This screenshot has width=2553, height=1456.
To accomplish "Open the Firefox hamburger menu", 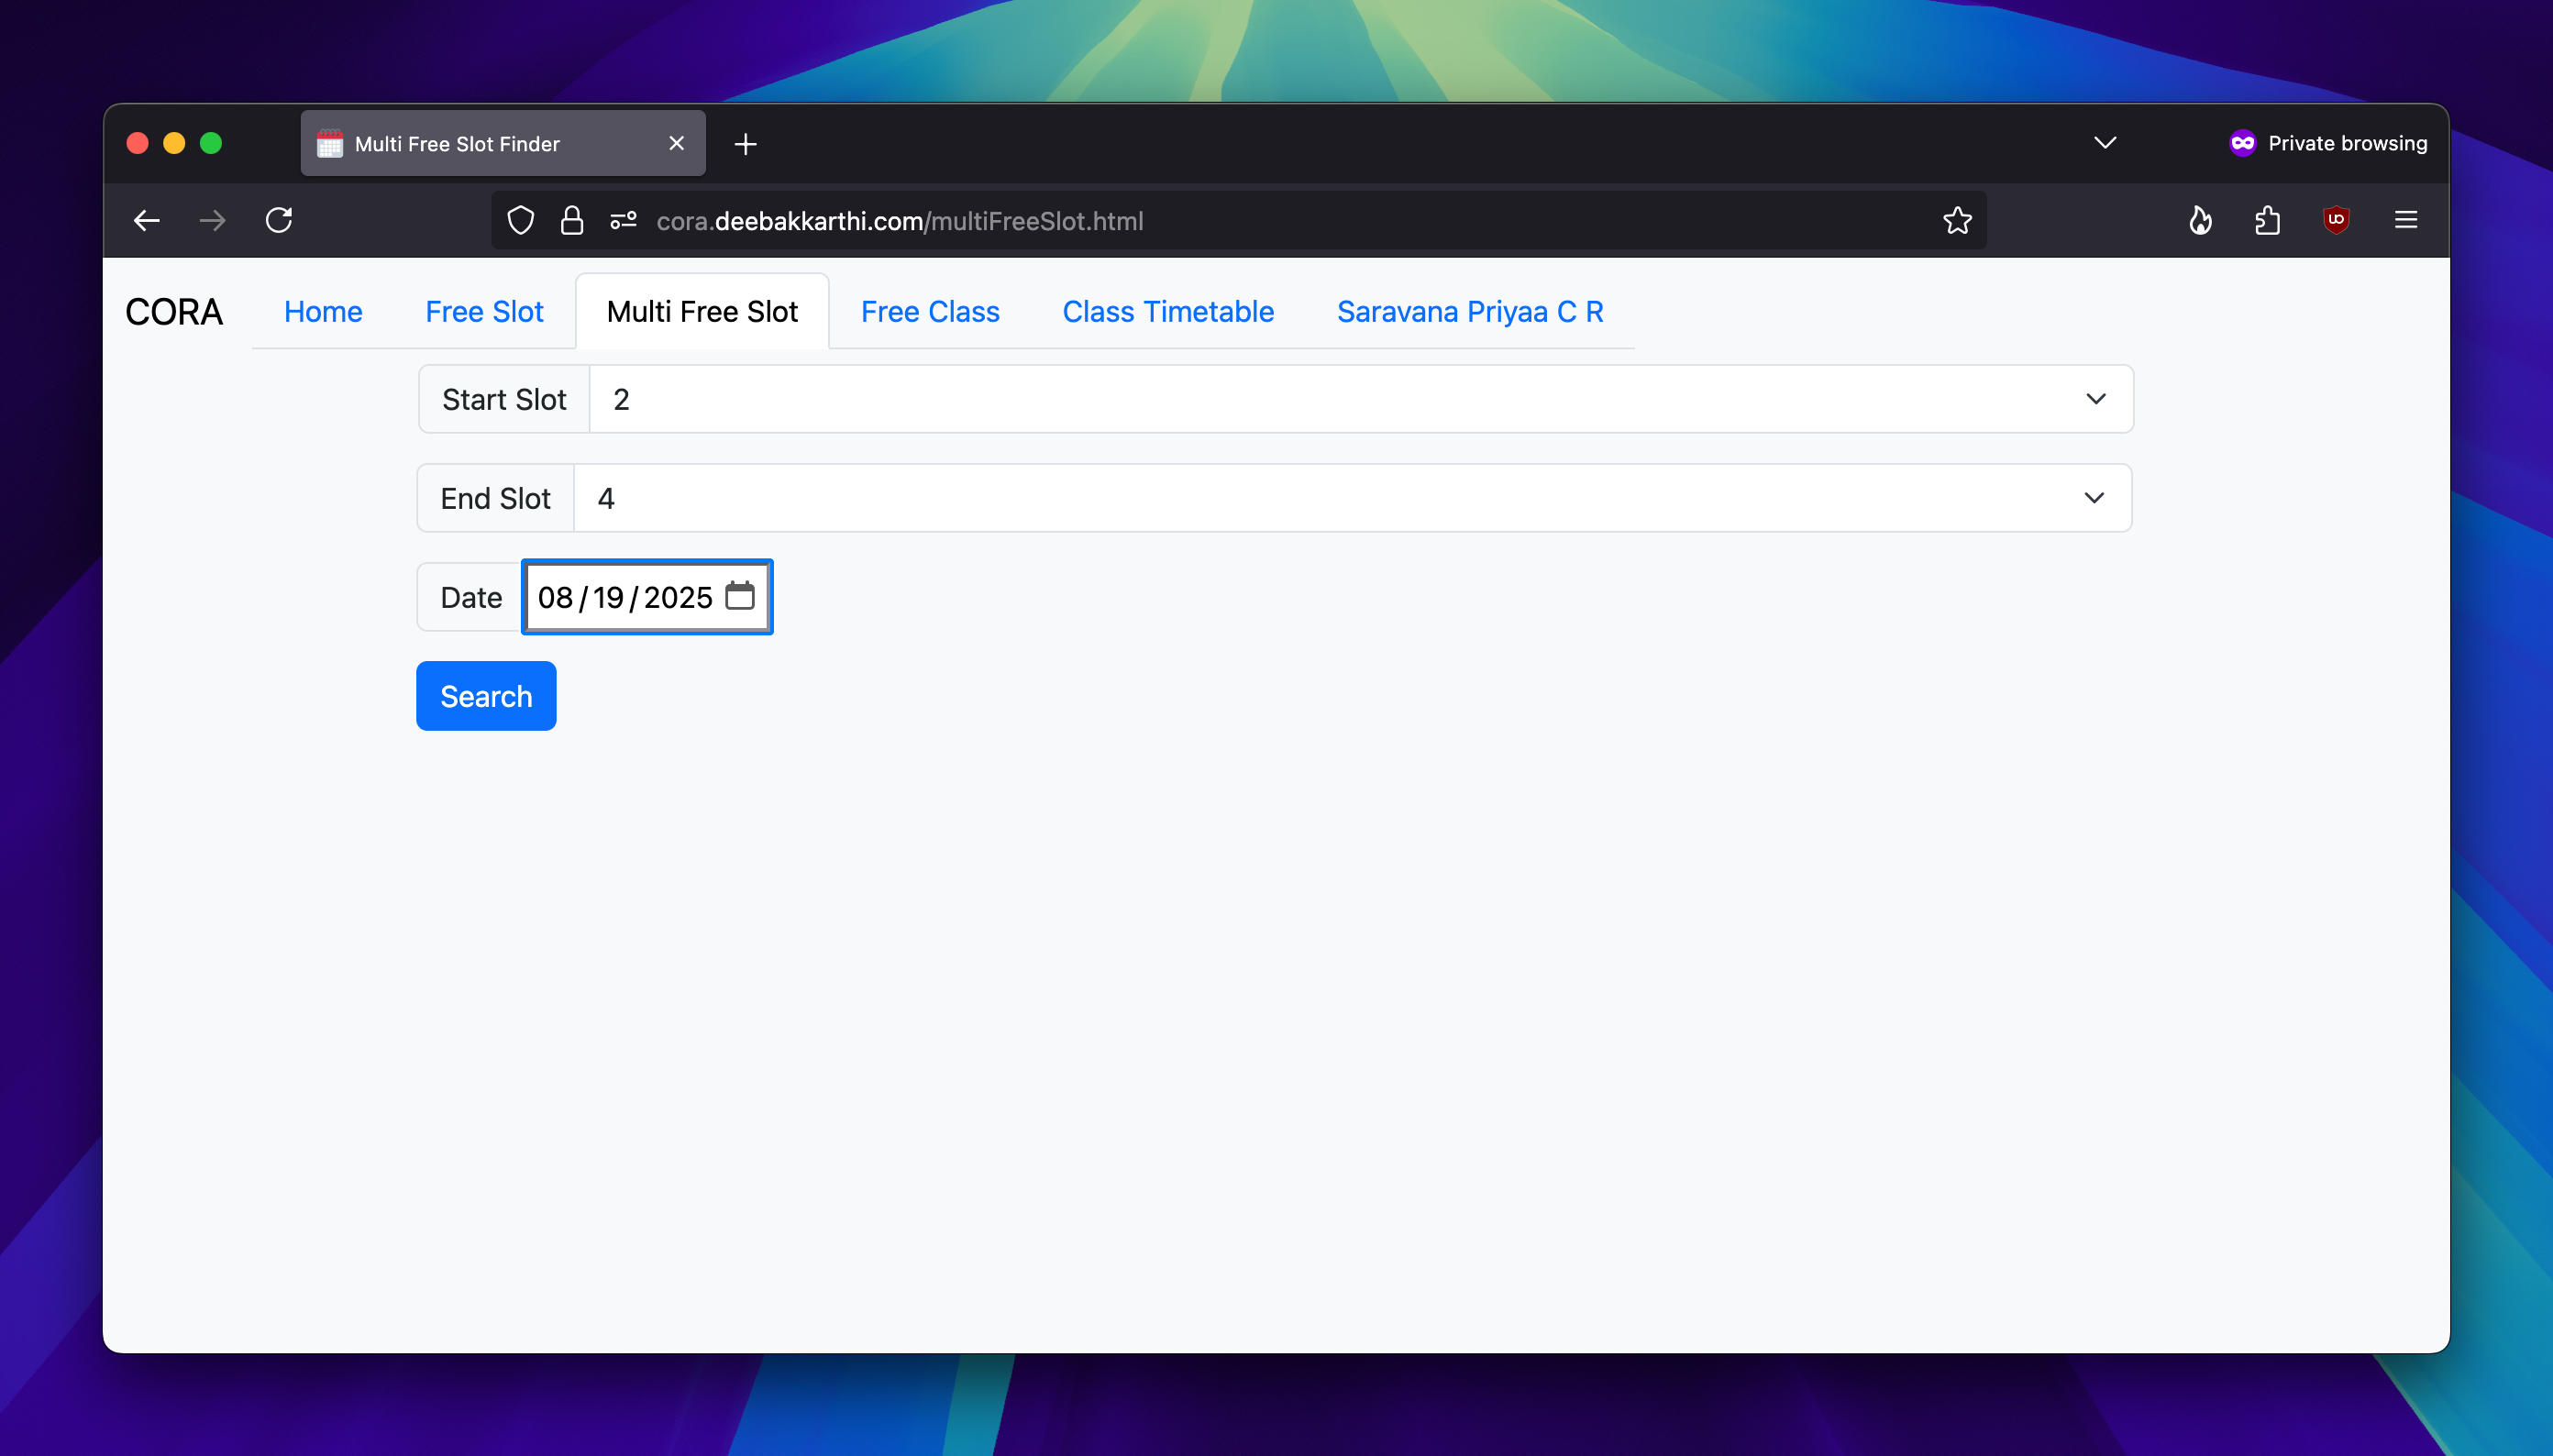I will tap(2406, 220).
